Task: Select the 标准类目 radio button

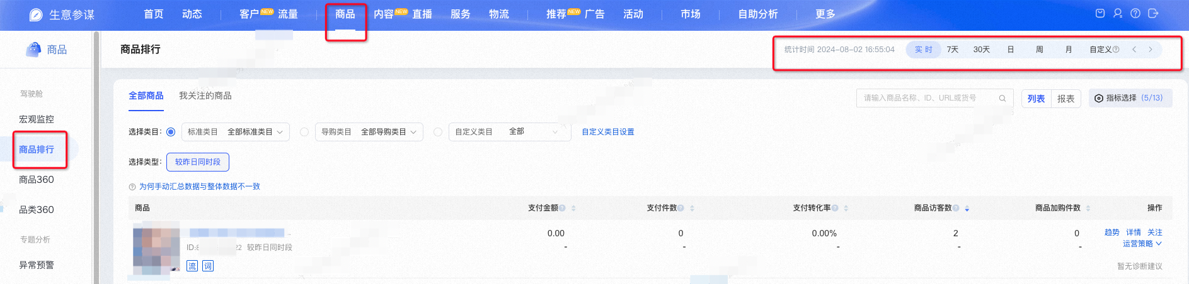Action: [171, 132]
